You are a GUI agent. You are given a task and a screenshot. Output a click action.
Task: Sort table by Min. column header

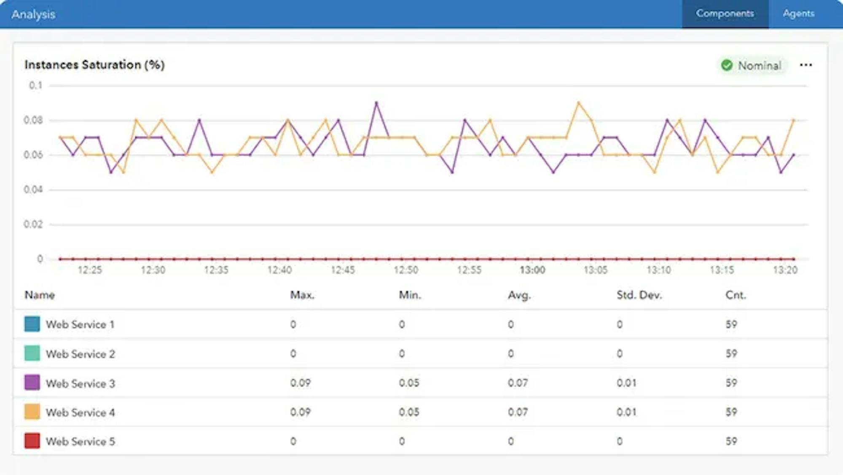point(410,295)
